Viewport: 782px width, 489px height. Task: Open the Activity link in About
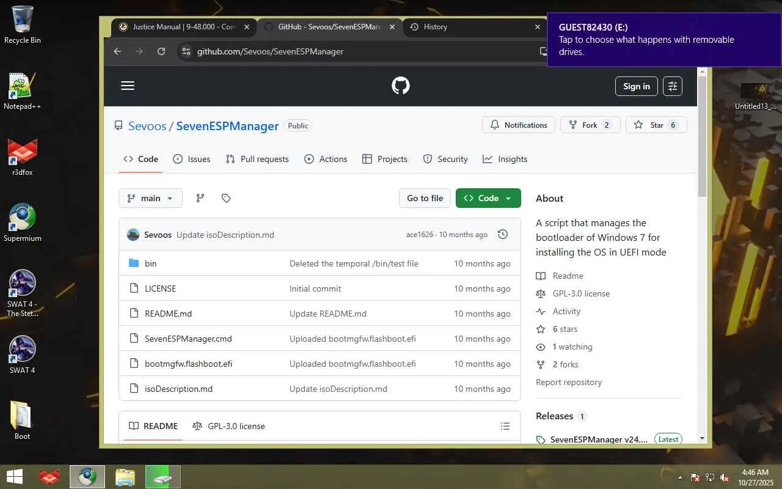pyautogui.click(x=558, y=311)
